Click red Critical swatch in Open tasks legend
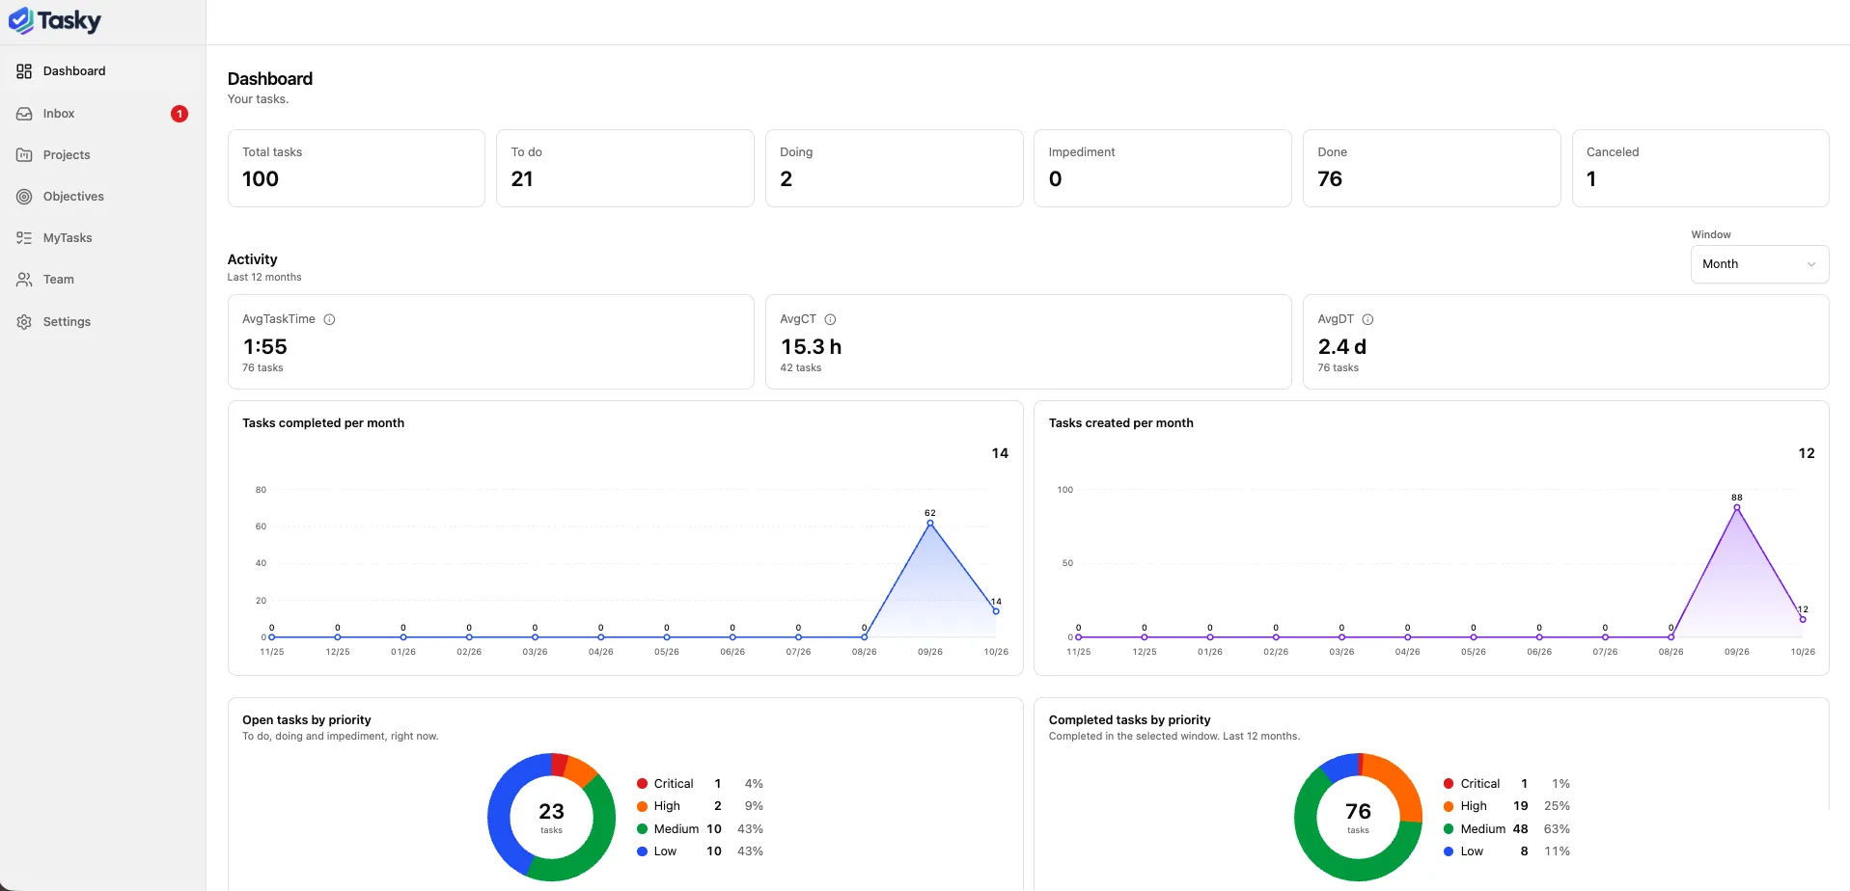Image resolution: width=1850 pixels, height=891 pixels. [643, 784]
